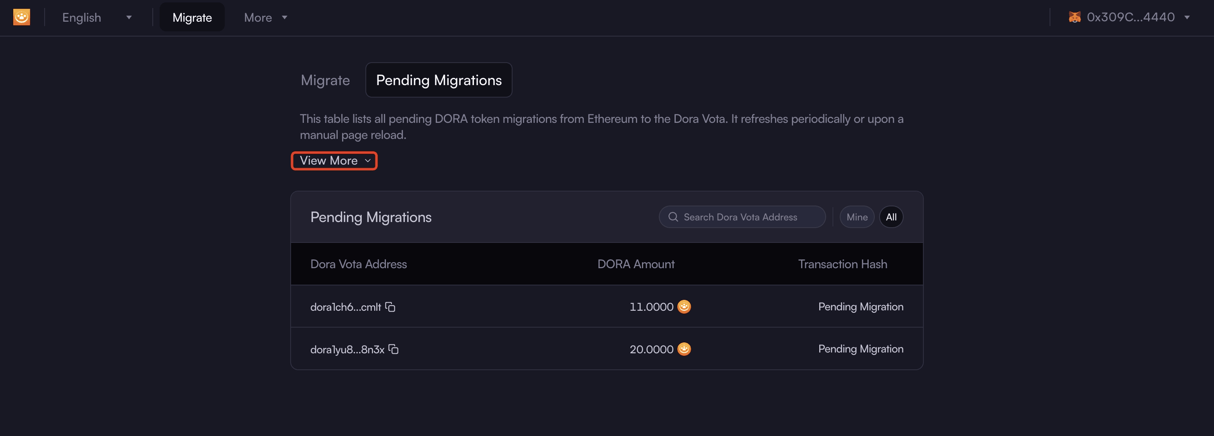Switch to the Migrate tab below header

click(x=325, y=80)
